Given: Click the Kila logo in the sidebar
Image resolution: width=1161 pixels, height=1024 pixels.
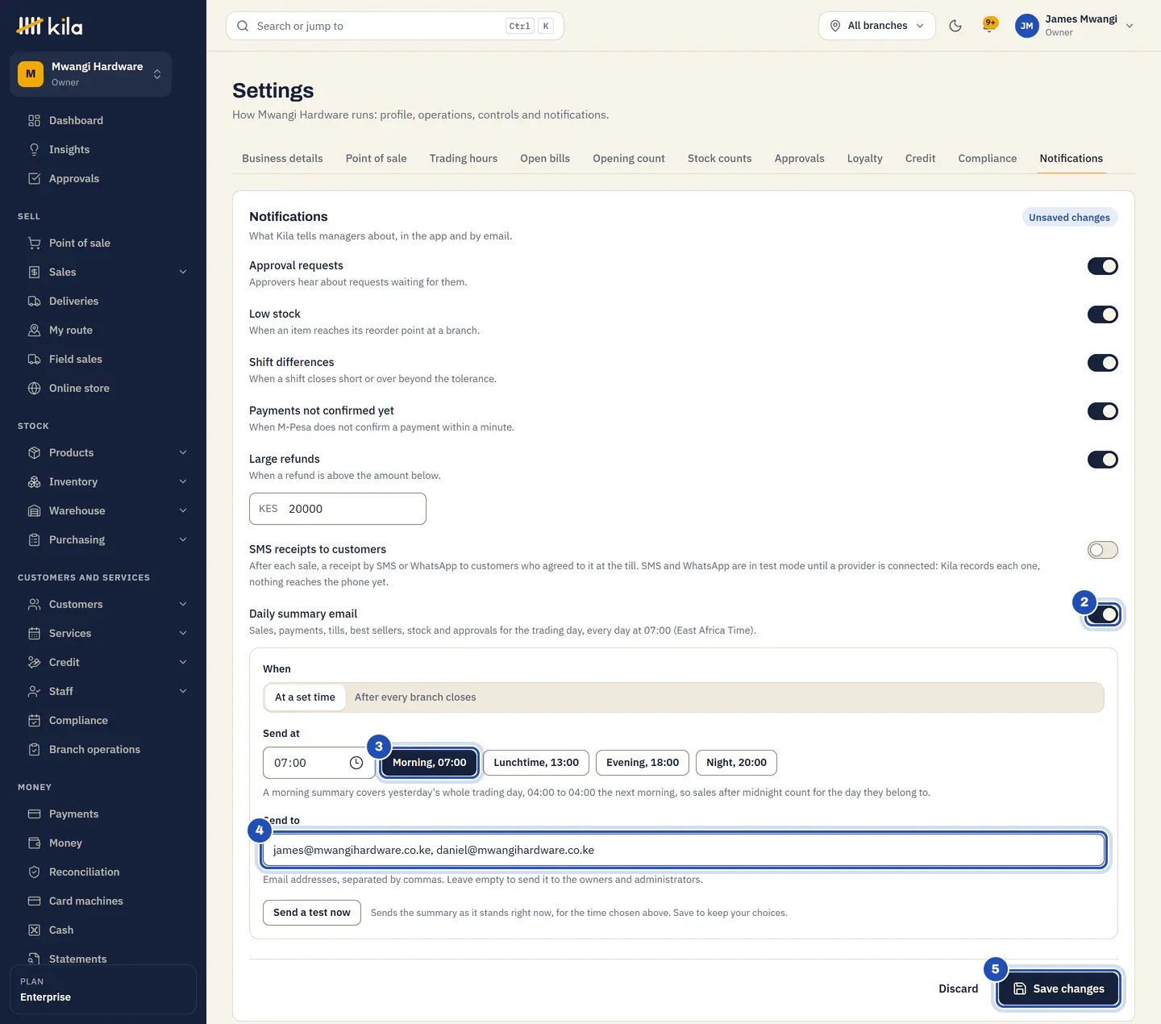Looking at the screenshot, I should [x=49, y=27].
